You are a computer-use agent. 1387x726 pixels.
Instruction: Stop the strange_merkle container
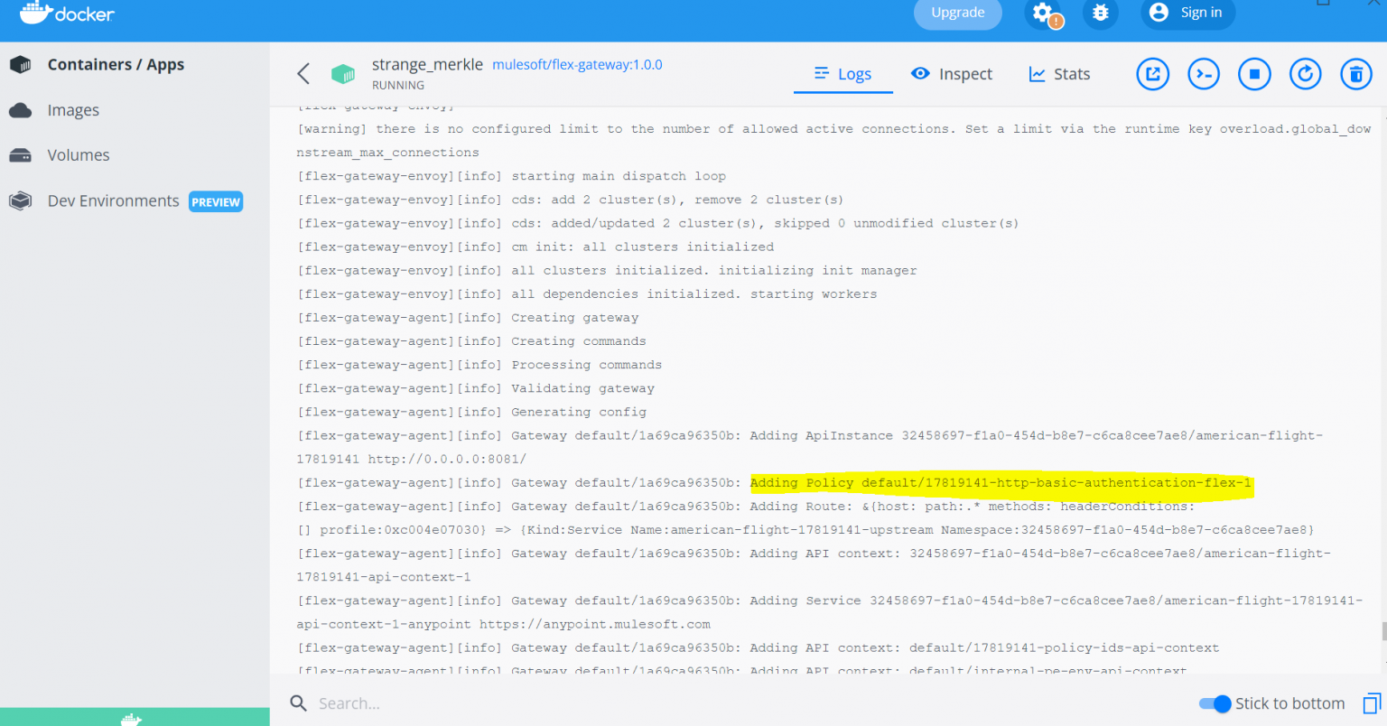coord(1254,73)
